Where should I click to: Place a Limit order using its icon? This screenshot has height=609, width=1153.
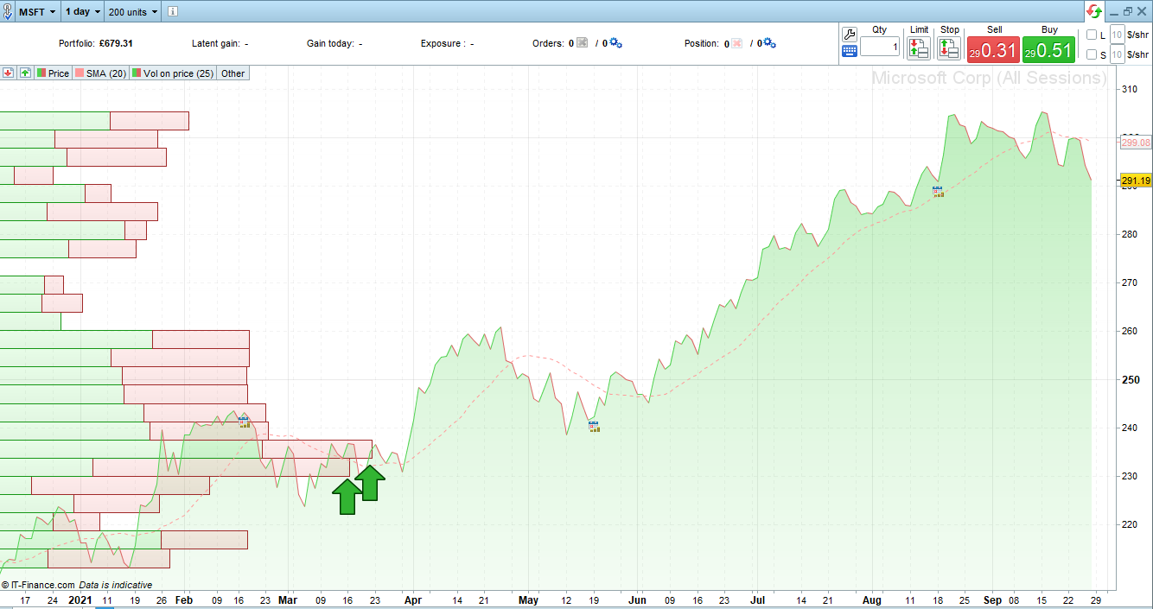click(919, 48)
